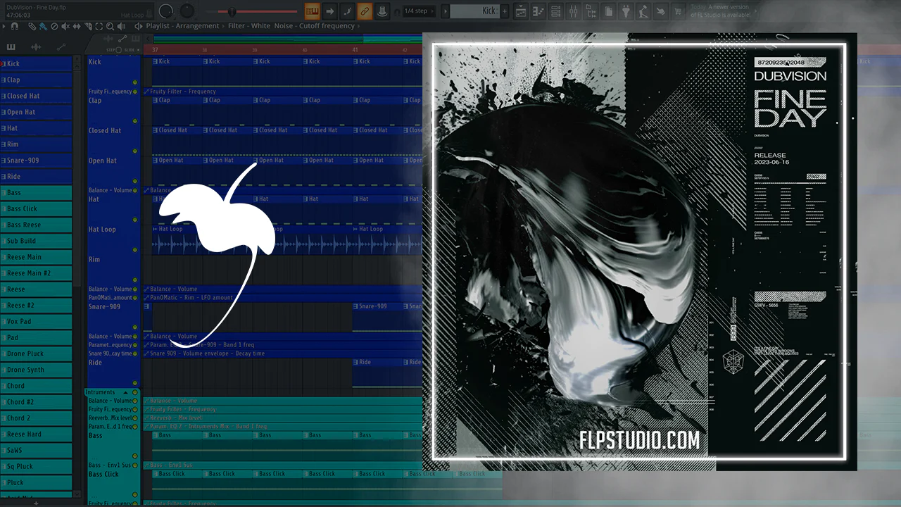Mute the Snare-909 playlist track

point(135,327)
